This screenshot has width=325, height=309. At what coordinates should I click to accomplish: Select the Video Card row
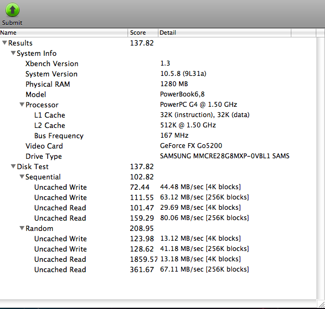click(x=158, y=146)
